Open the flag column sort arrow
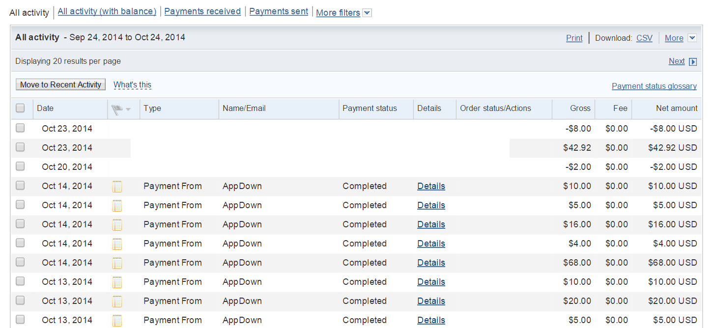716x328 pixels. pos(128,109)
